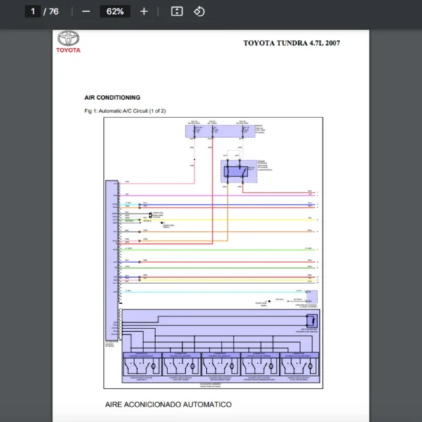
Task: Click the leftmost damper servo switch module
Action: point(141,364)
